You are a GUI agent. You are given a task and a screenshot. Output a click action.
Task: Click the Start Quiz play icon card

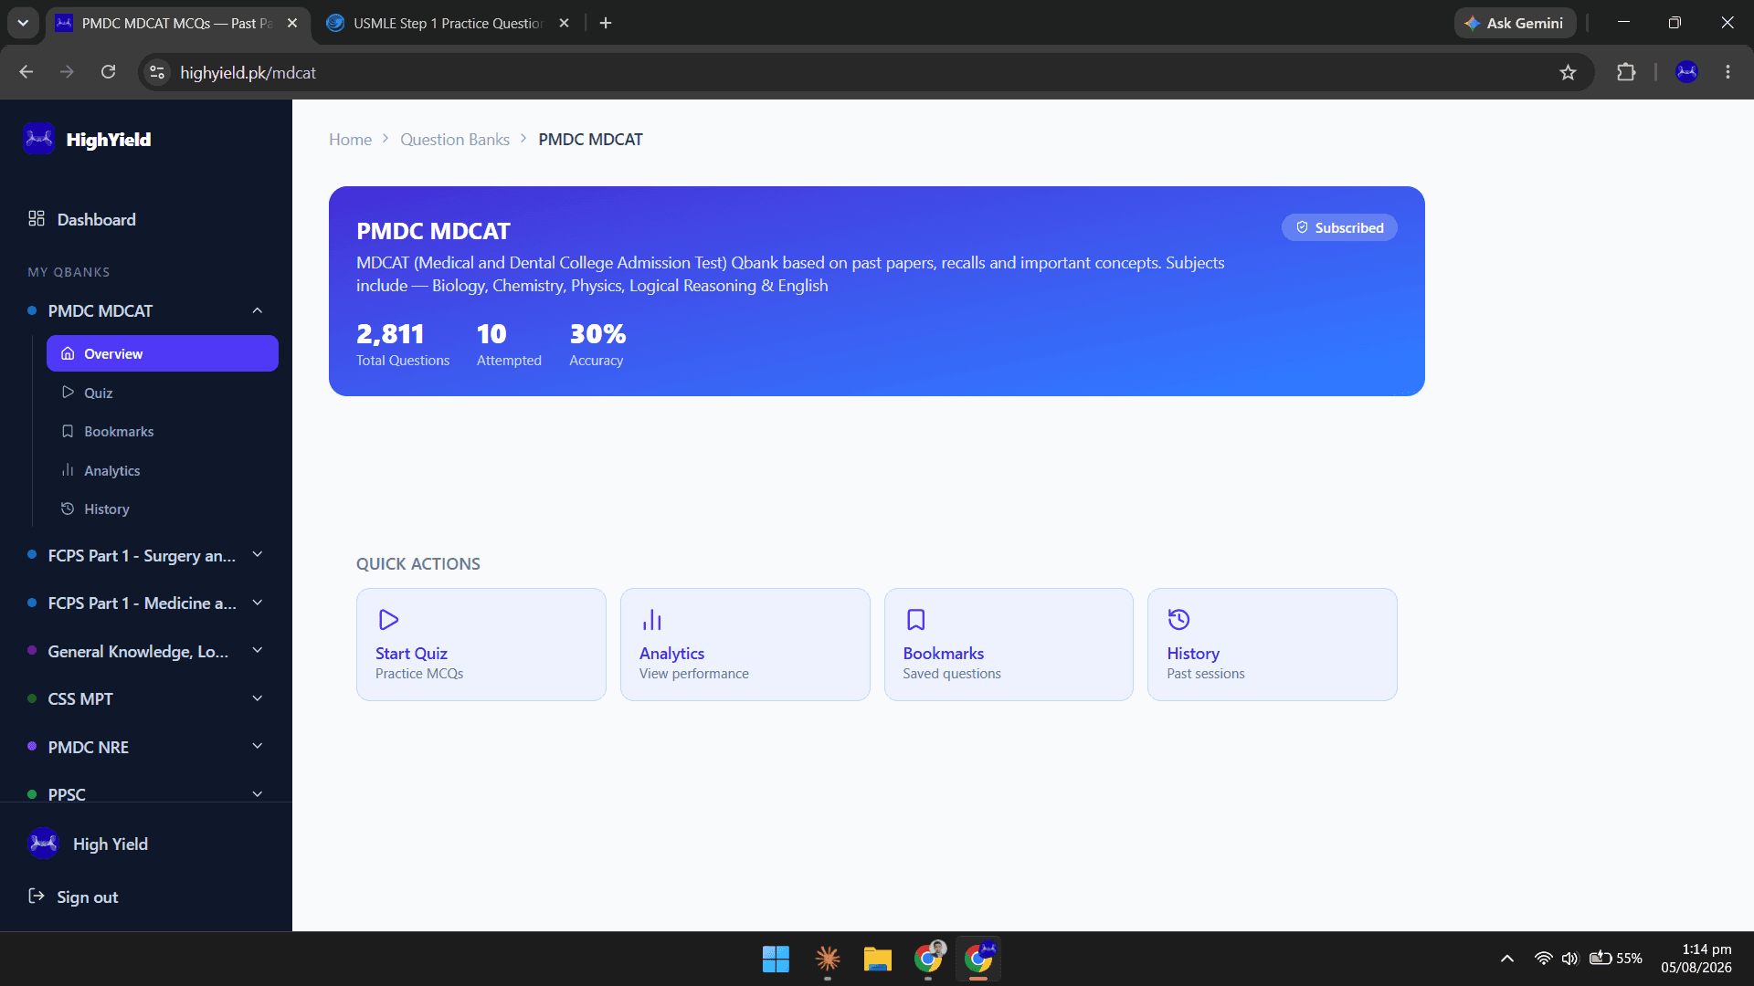pyautogui.click(x=388, y=620)
